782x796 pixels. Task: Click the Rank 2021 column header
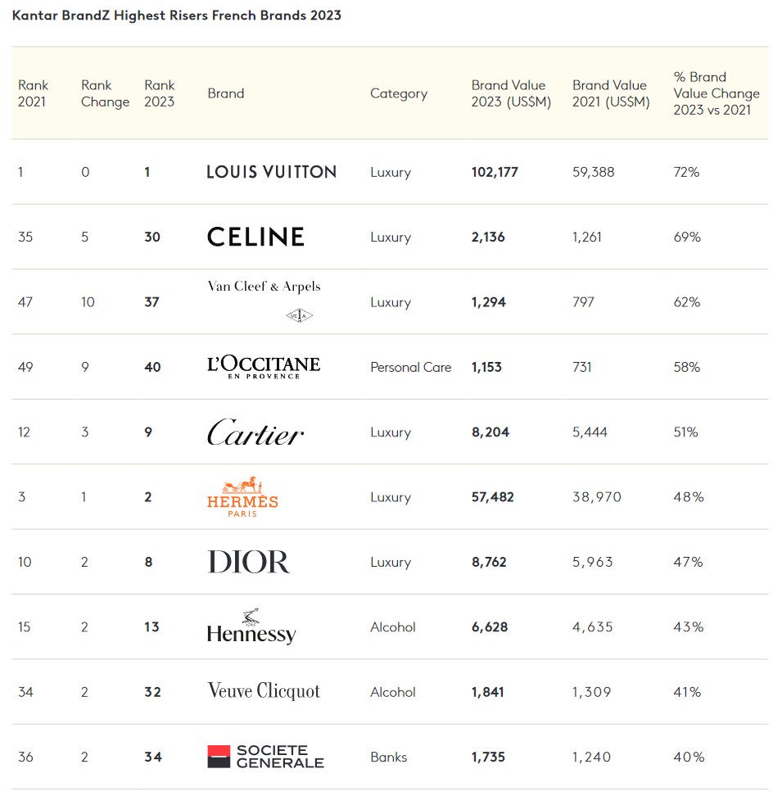click(34, 93)
